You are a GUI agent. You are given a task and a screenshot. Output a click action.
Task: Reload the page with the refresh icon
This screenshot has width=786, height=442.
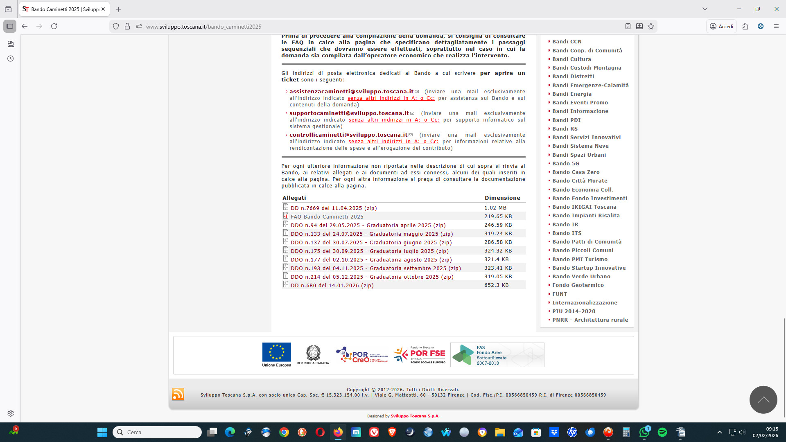(x=54, y=26)
